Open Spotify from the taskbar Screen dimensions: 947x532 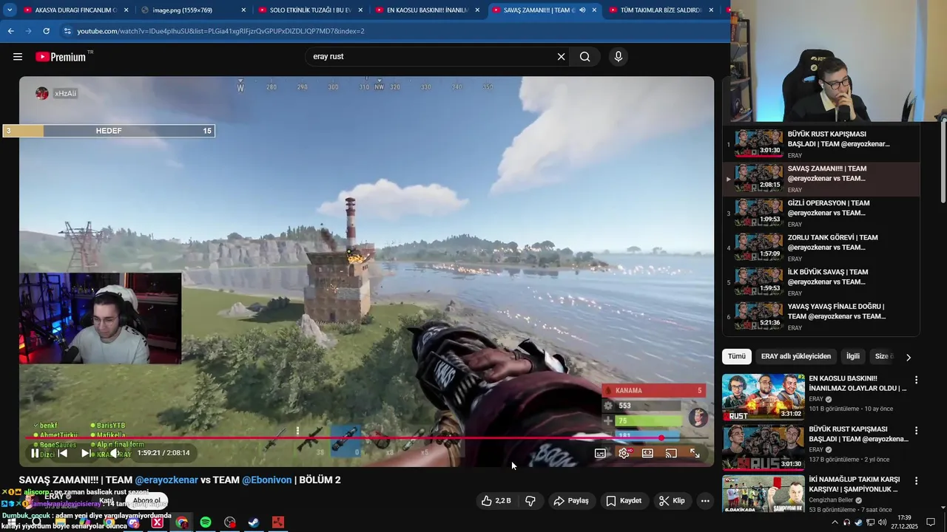pyautogui.click(x=206, y=523)
